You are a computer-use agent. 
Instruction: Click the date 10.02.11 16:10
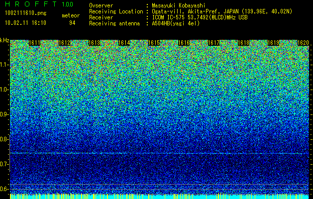point(25,23)
